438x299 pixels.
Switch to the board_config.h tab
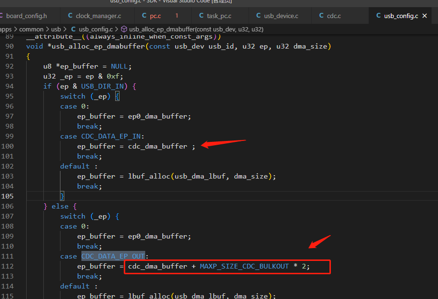click(27, 16)
